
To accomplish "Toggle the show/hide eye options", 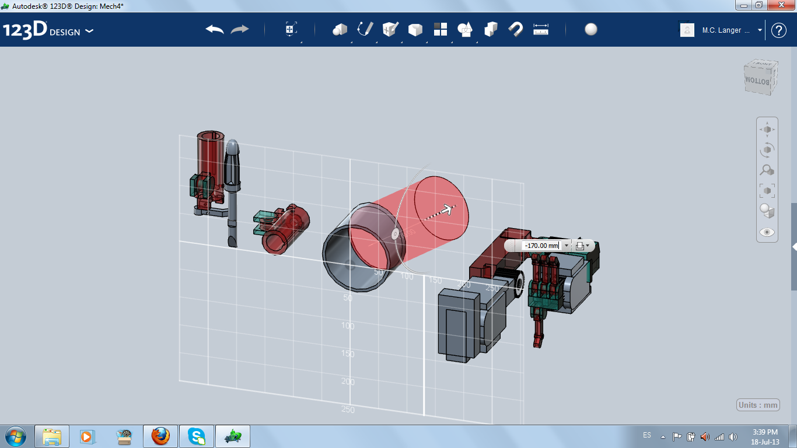I will click(x=767, y=232).
